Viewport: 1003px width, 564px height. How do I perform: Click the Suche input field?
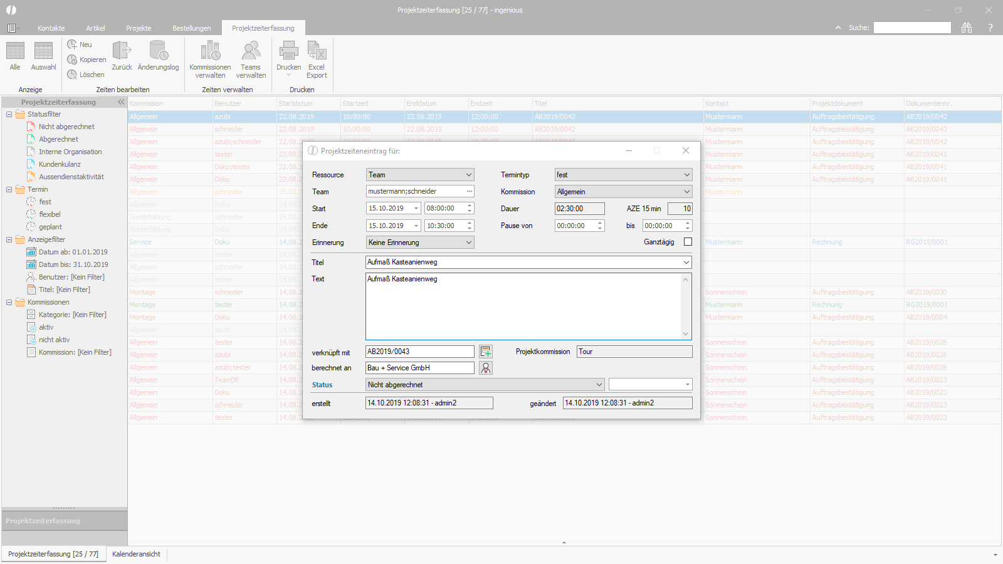(912, 28)
